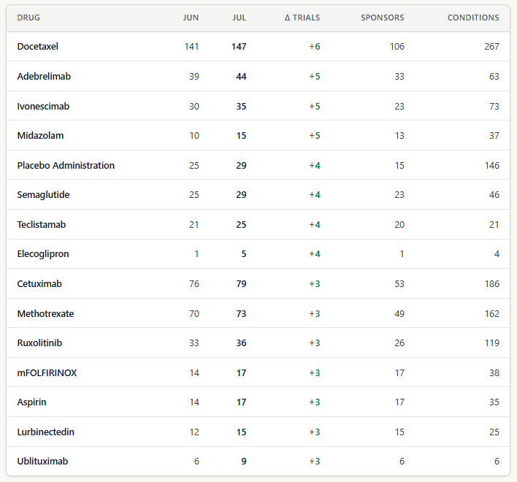Image resolution: width=517 pixels, height=482 pixels.
Task: Click Adebrelimab's conditions count 63
Action: (x=494, y=77)
